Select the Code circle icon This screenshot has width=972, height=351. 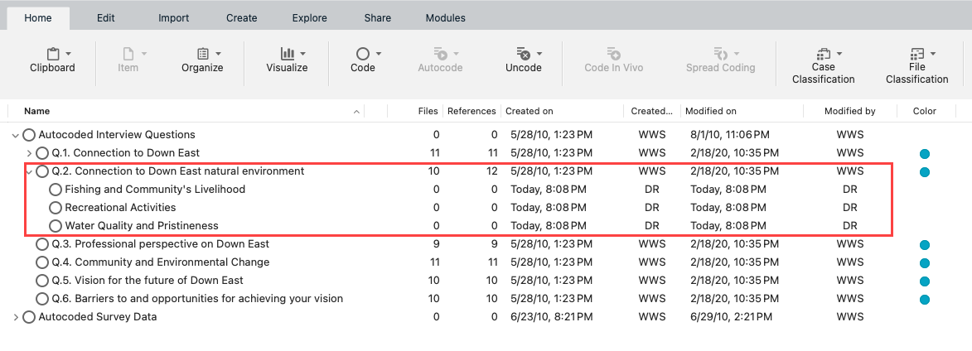click(x=363, y=54)
